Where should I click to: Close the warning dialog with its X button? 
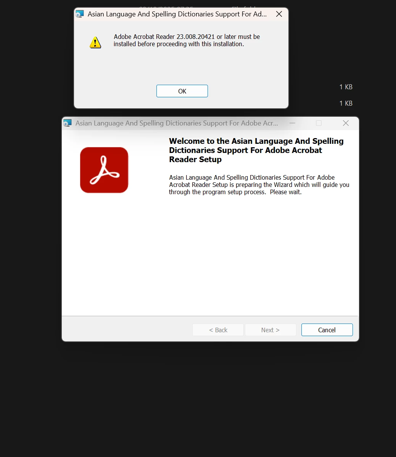coord(279,14)
